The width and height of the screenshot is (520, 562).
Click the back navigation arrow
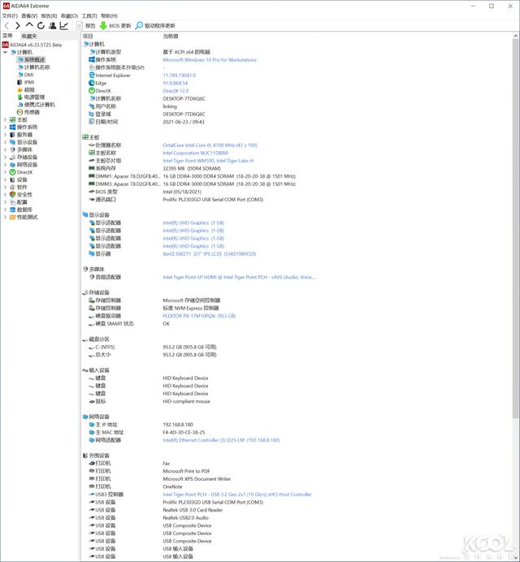point(6,25)
